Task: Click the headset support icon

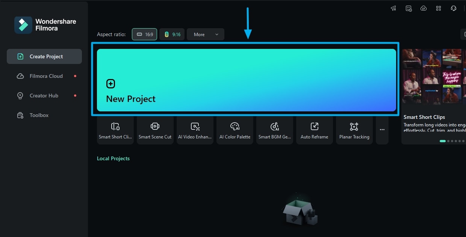Action: 454,8
